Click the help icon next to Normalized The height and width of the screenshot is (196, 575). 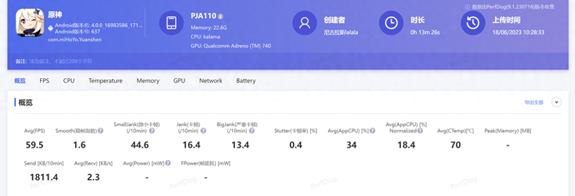pyautogui.click(x=420, y=131)
